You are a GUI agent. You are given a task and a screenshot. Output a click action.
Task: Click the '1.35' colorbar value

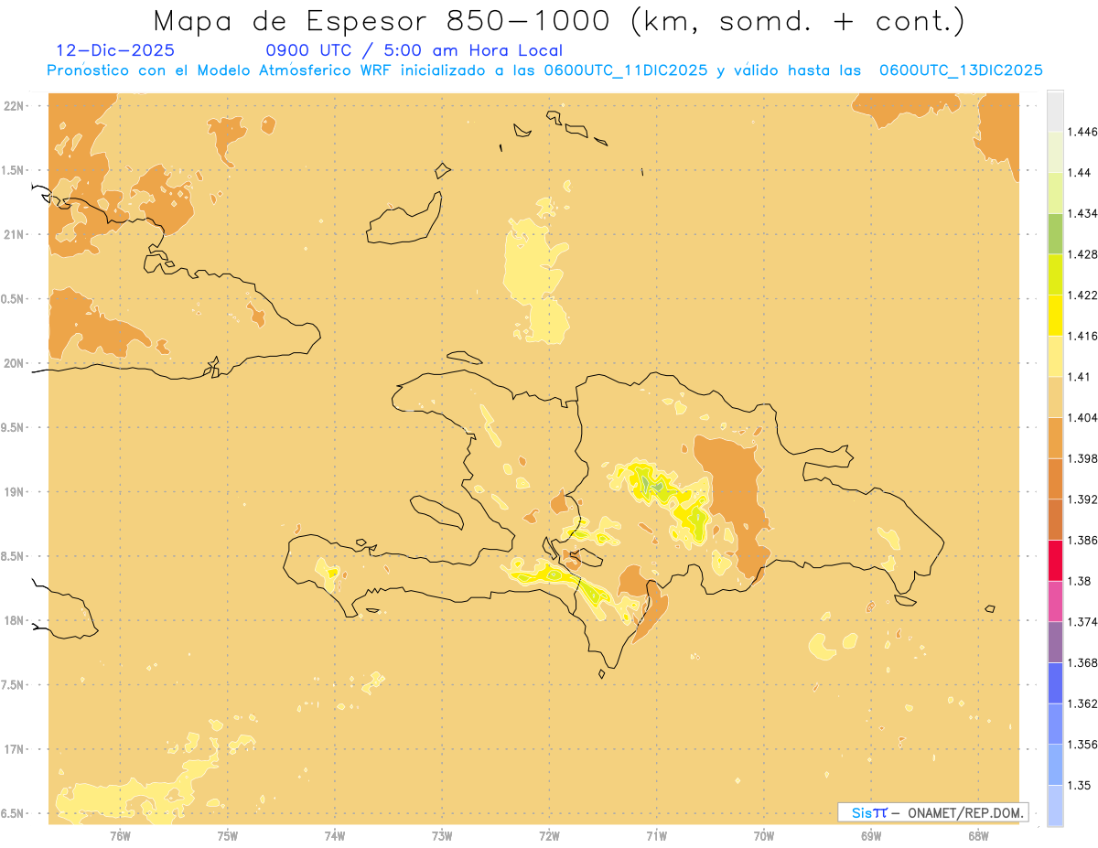point(1079,785)
